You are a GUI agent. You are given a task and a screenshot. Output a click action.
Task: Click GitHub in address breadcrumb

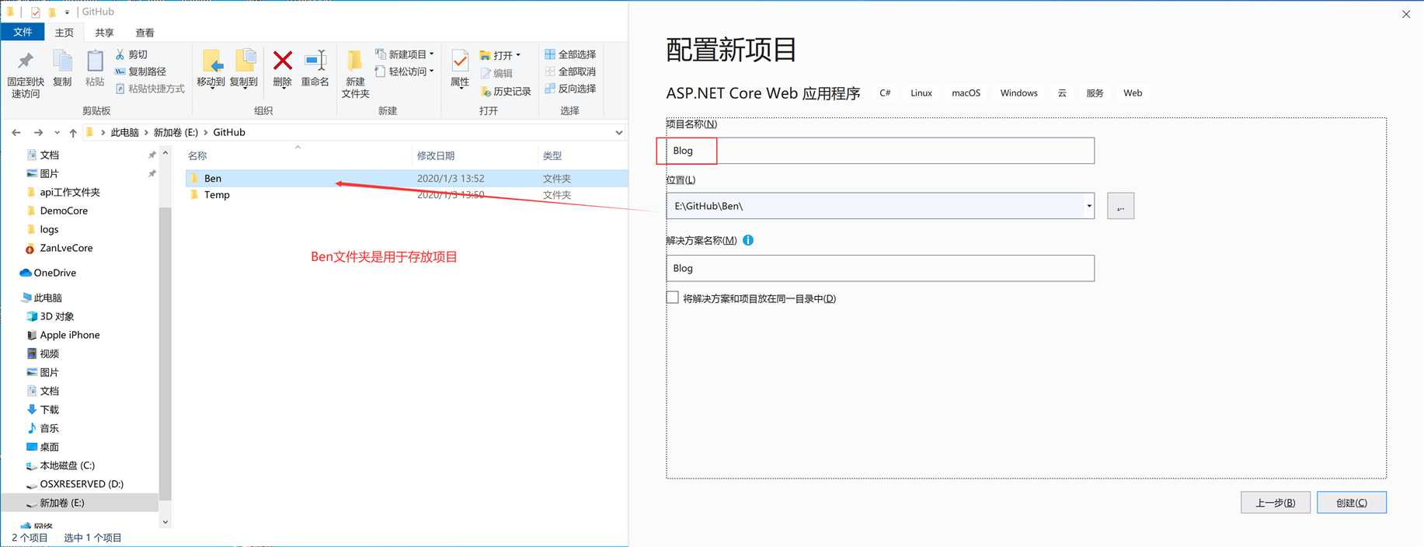coord(229,133)
